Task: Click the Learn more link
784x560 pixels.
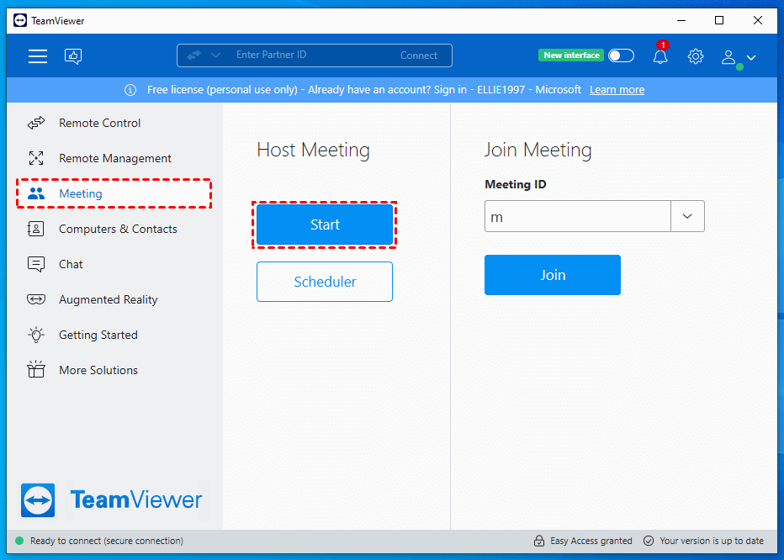Action: pos(617,90)
